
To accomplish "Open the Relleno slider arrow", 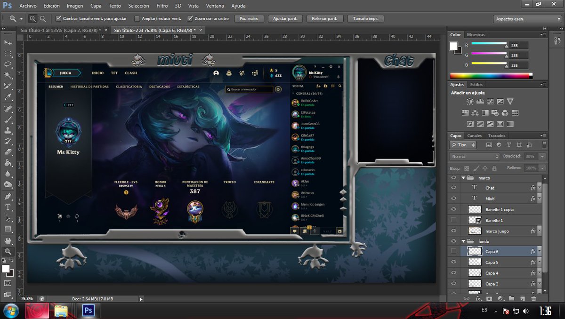I will pyautogui.click(x=543, y=168).
